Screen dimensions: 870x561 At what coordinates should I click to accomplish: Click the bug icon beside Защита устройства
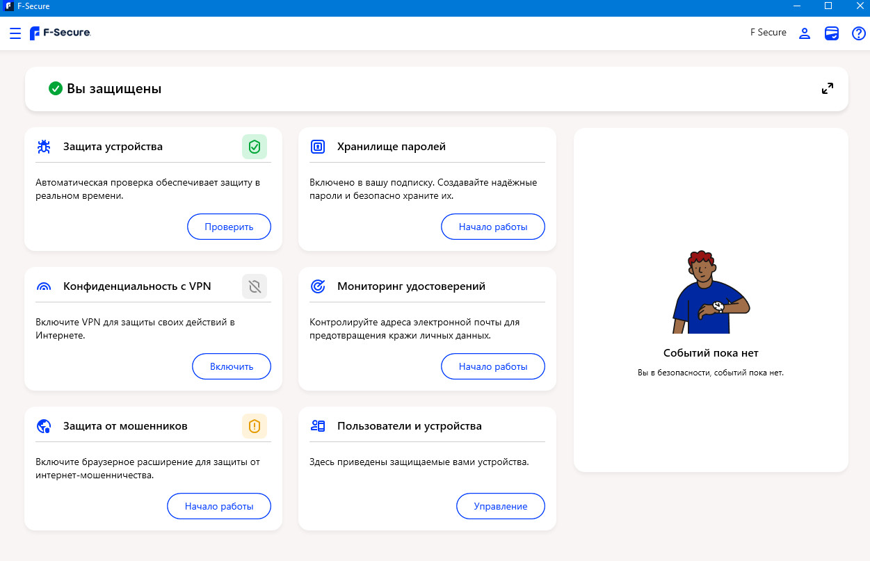43,147
